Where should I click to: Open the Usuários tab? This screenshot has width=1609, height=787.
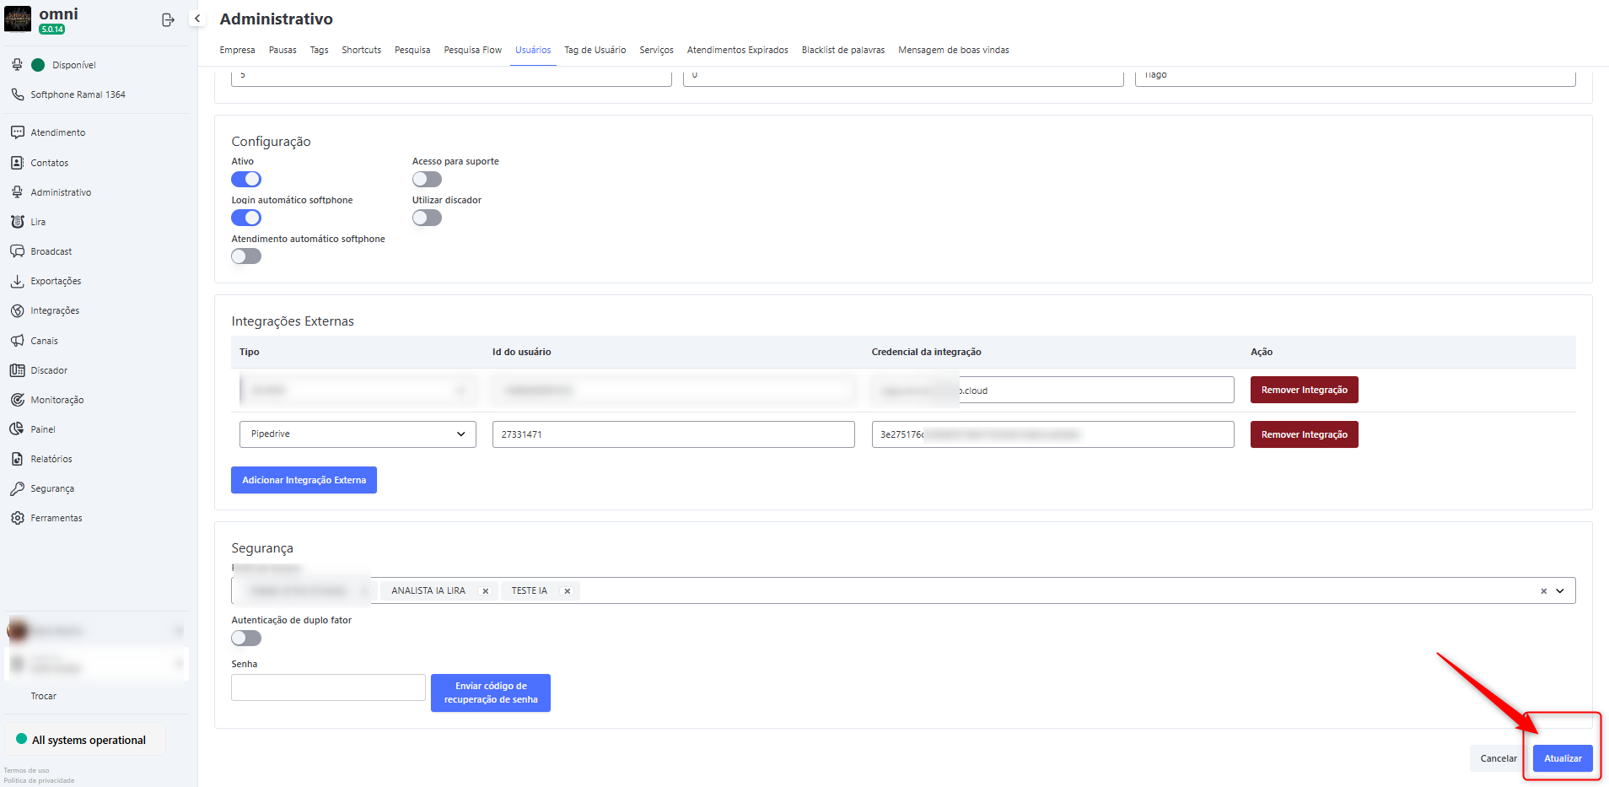[x=533, y=50]
